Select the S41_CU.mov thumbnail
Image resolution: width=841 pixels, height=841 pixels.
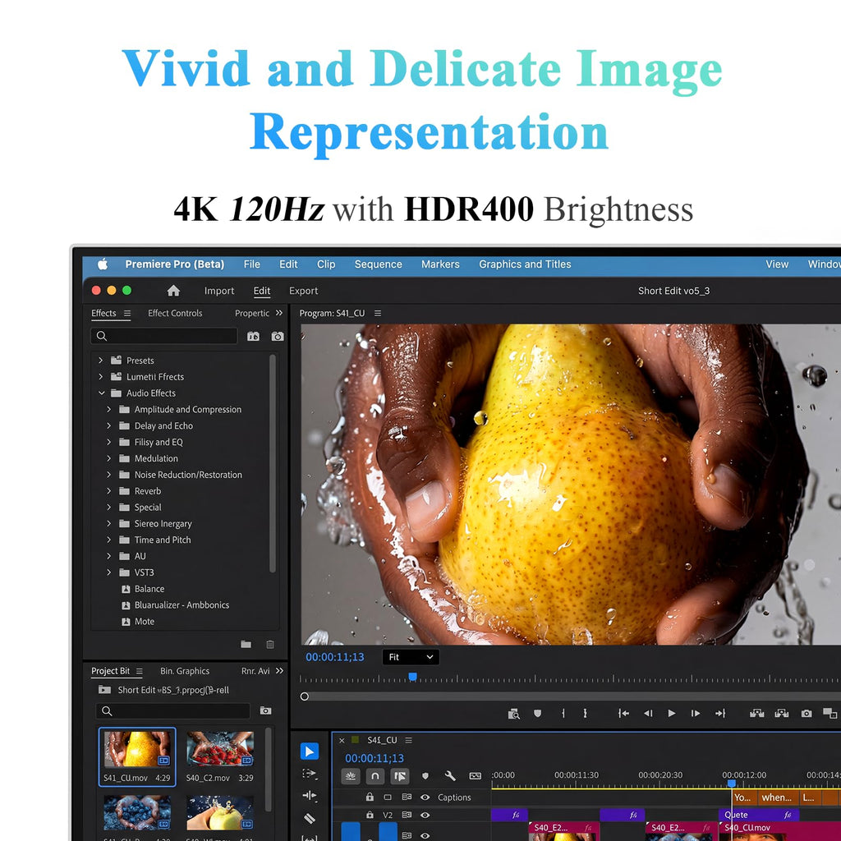[137, 749]
